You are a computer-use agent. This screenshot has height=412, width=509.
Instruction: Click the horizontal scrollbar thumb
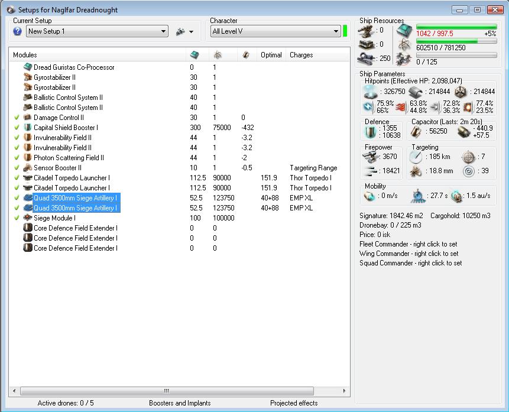tap(167, 391)
